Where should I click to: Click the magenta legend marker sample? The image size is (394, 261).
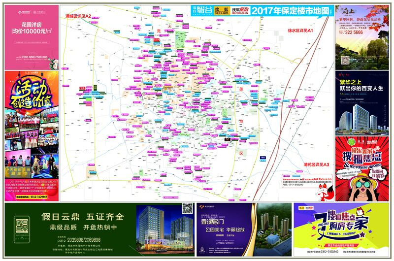(x=286, y=176)
